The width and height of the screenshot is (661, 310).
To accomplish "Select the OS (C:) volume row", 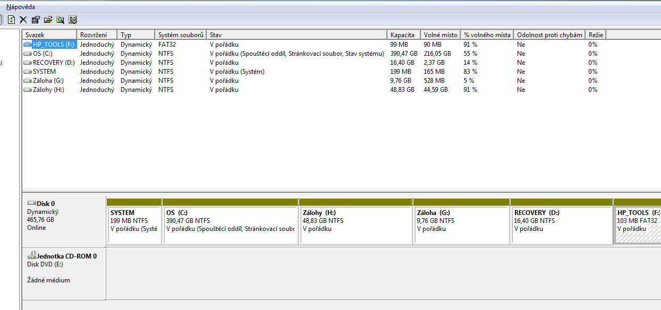I will (x=315, y=54).
